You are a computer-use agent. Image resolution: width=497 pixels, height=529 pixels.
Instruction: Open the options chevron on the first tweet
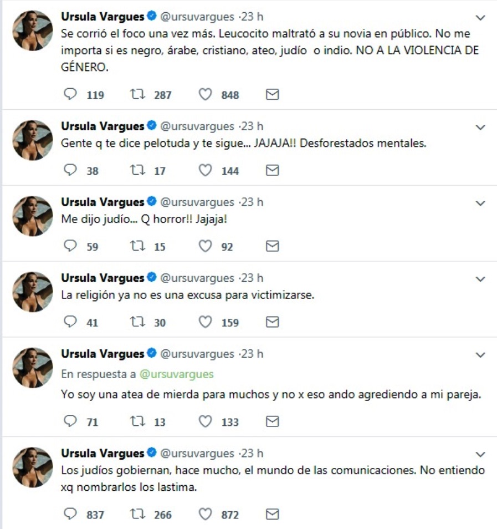(x=480, y=18)
